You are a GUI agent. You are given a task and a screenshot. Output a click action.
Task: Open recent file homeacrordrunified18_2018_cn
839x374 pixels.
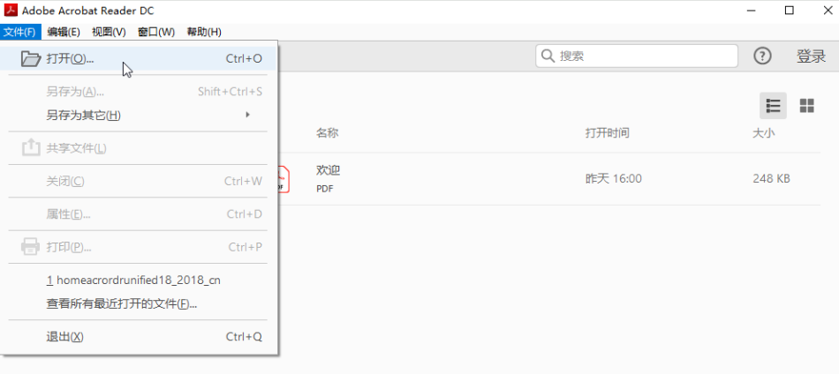(x=139, y=280)
